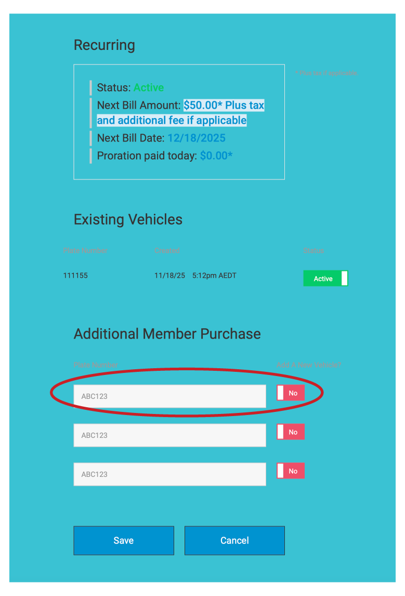The width and height of the screenshot is (405, 596).
Task: Enable the first Add A New Vehicle toggle
Action: [x=290, y=393]
